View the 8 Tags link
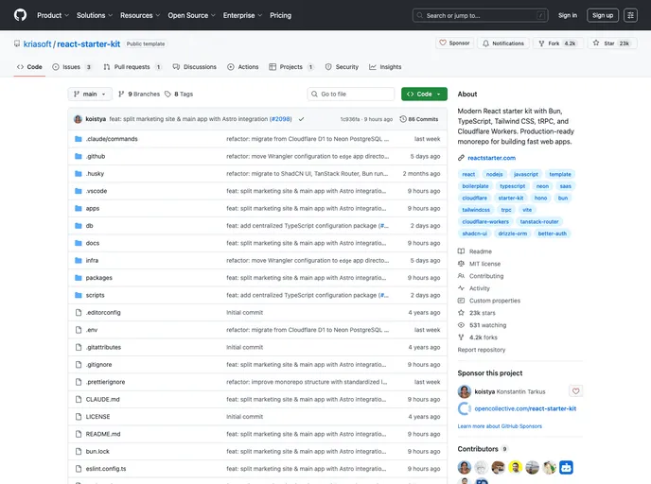Viewport: 651px width, 484px height. [x=179, y=95]
